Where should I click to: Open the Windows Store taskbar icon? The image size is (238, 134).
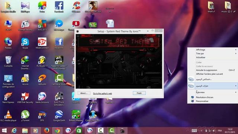click(x=79, y=131)
